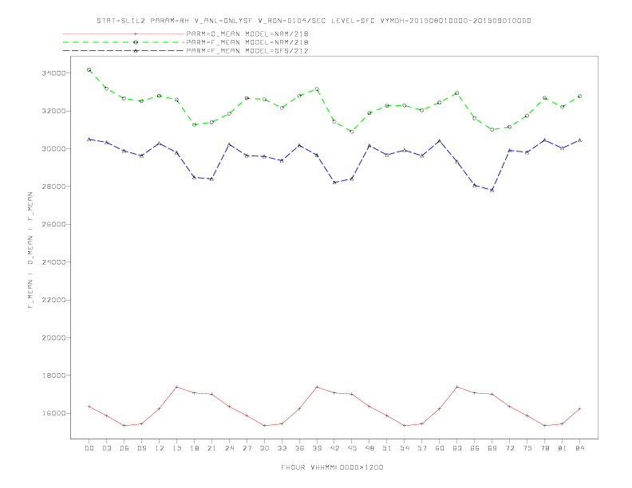Viewport: 632px width, 488px height.
Task: Select green legend label PARM=F_MEAN MODEL=NAM/218
Action: pos(247,42)
